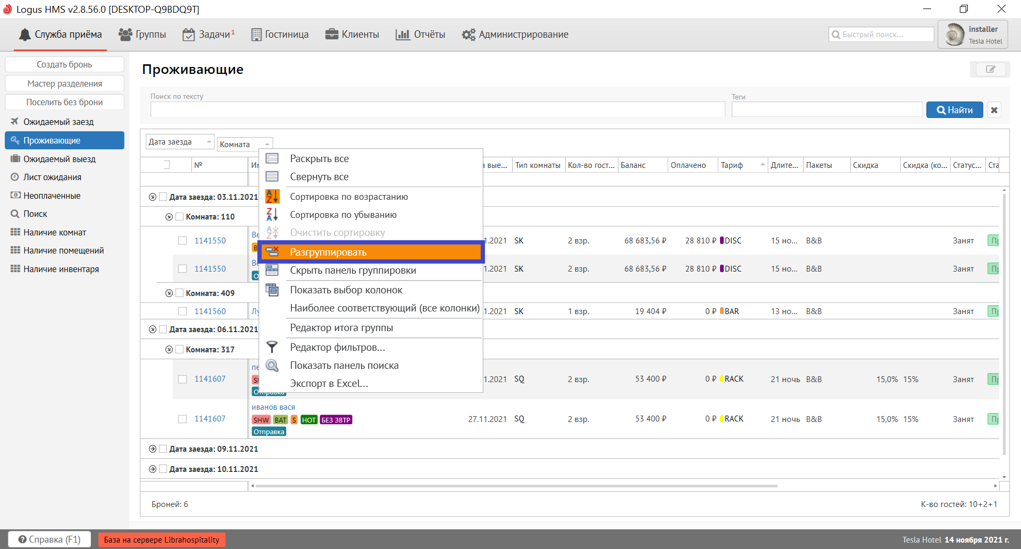This screenshot has width=1021, height=549.
Task: Click the search panel magnifier icon
Action: pos(272,366)
